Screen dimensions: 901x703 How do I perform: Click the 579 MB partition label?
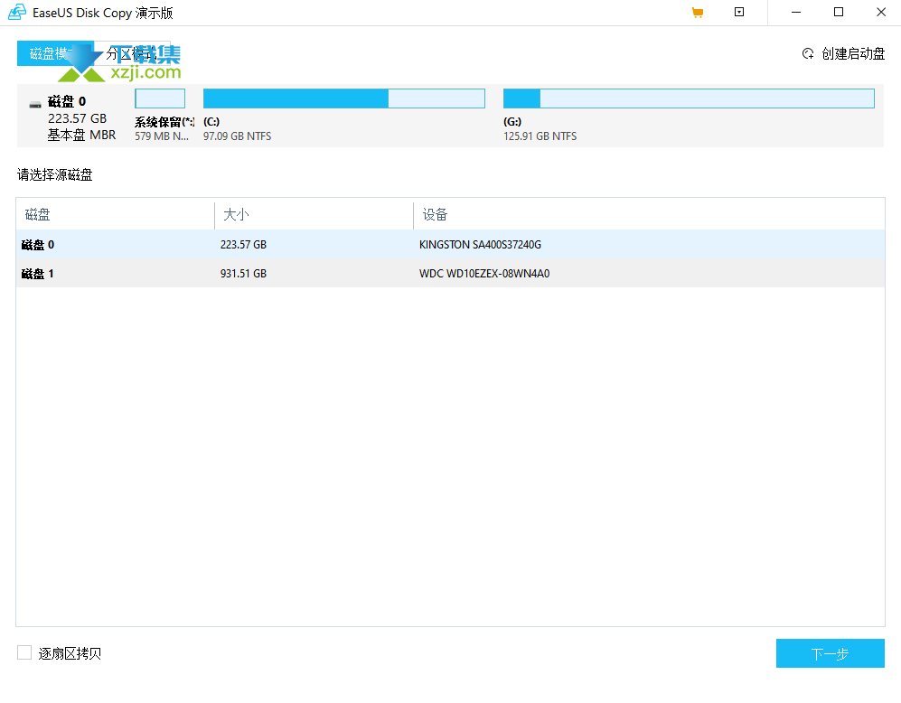click(x=162, y=136)
